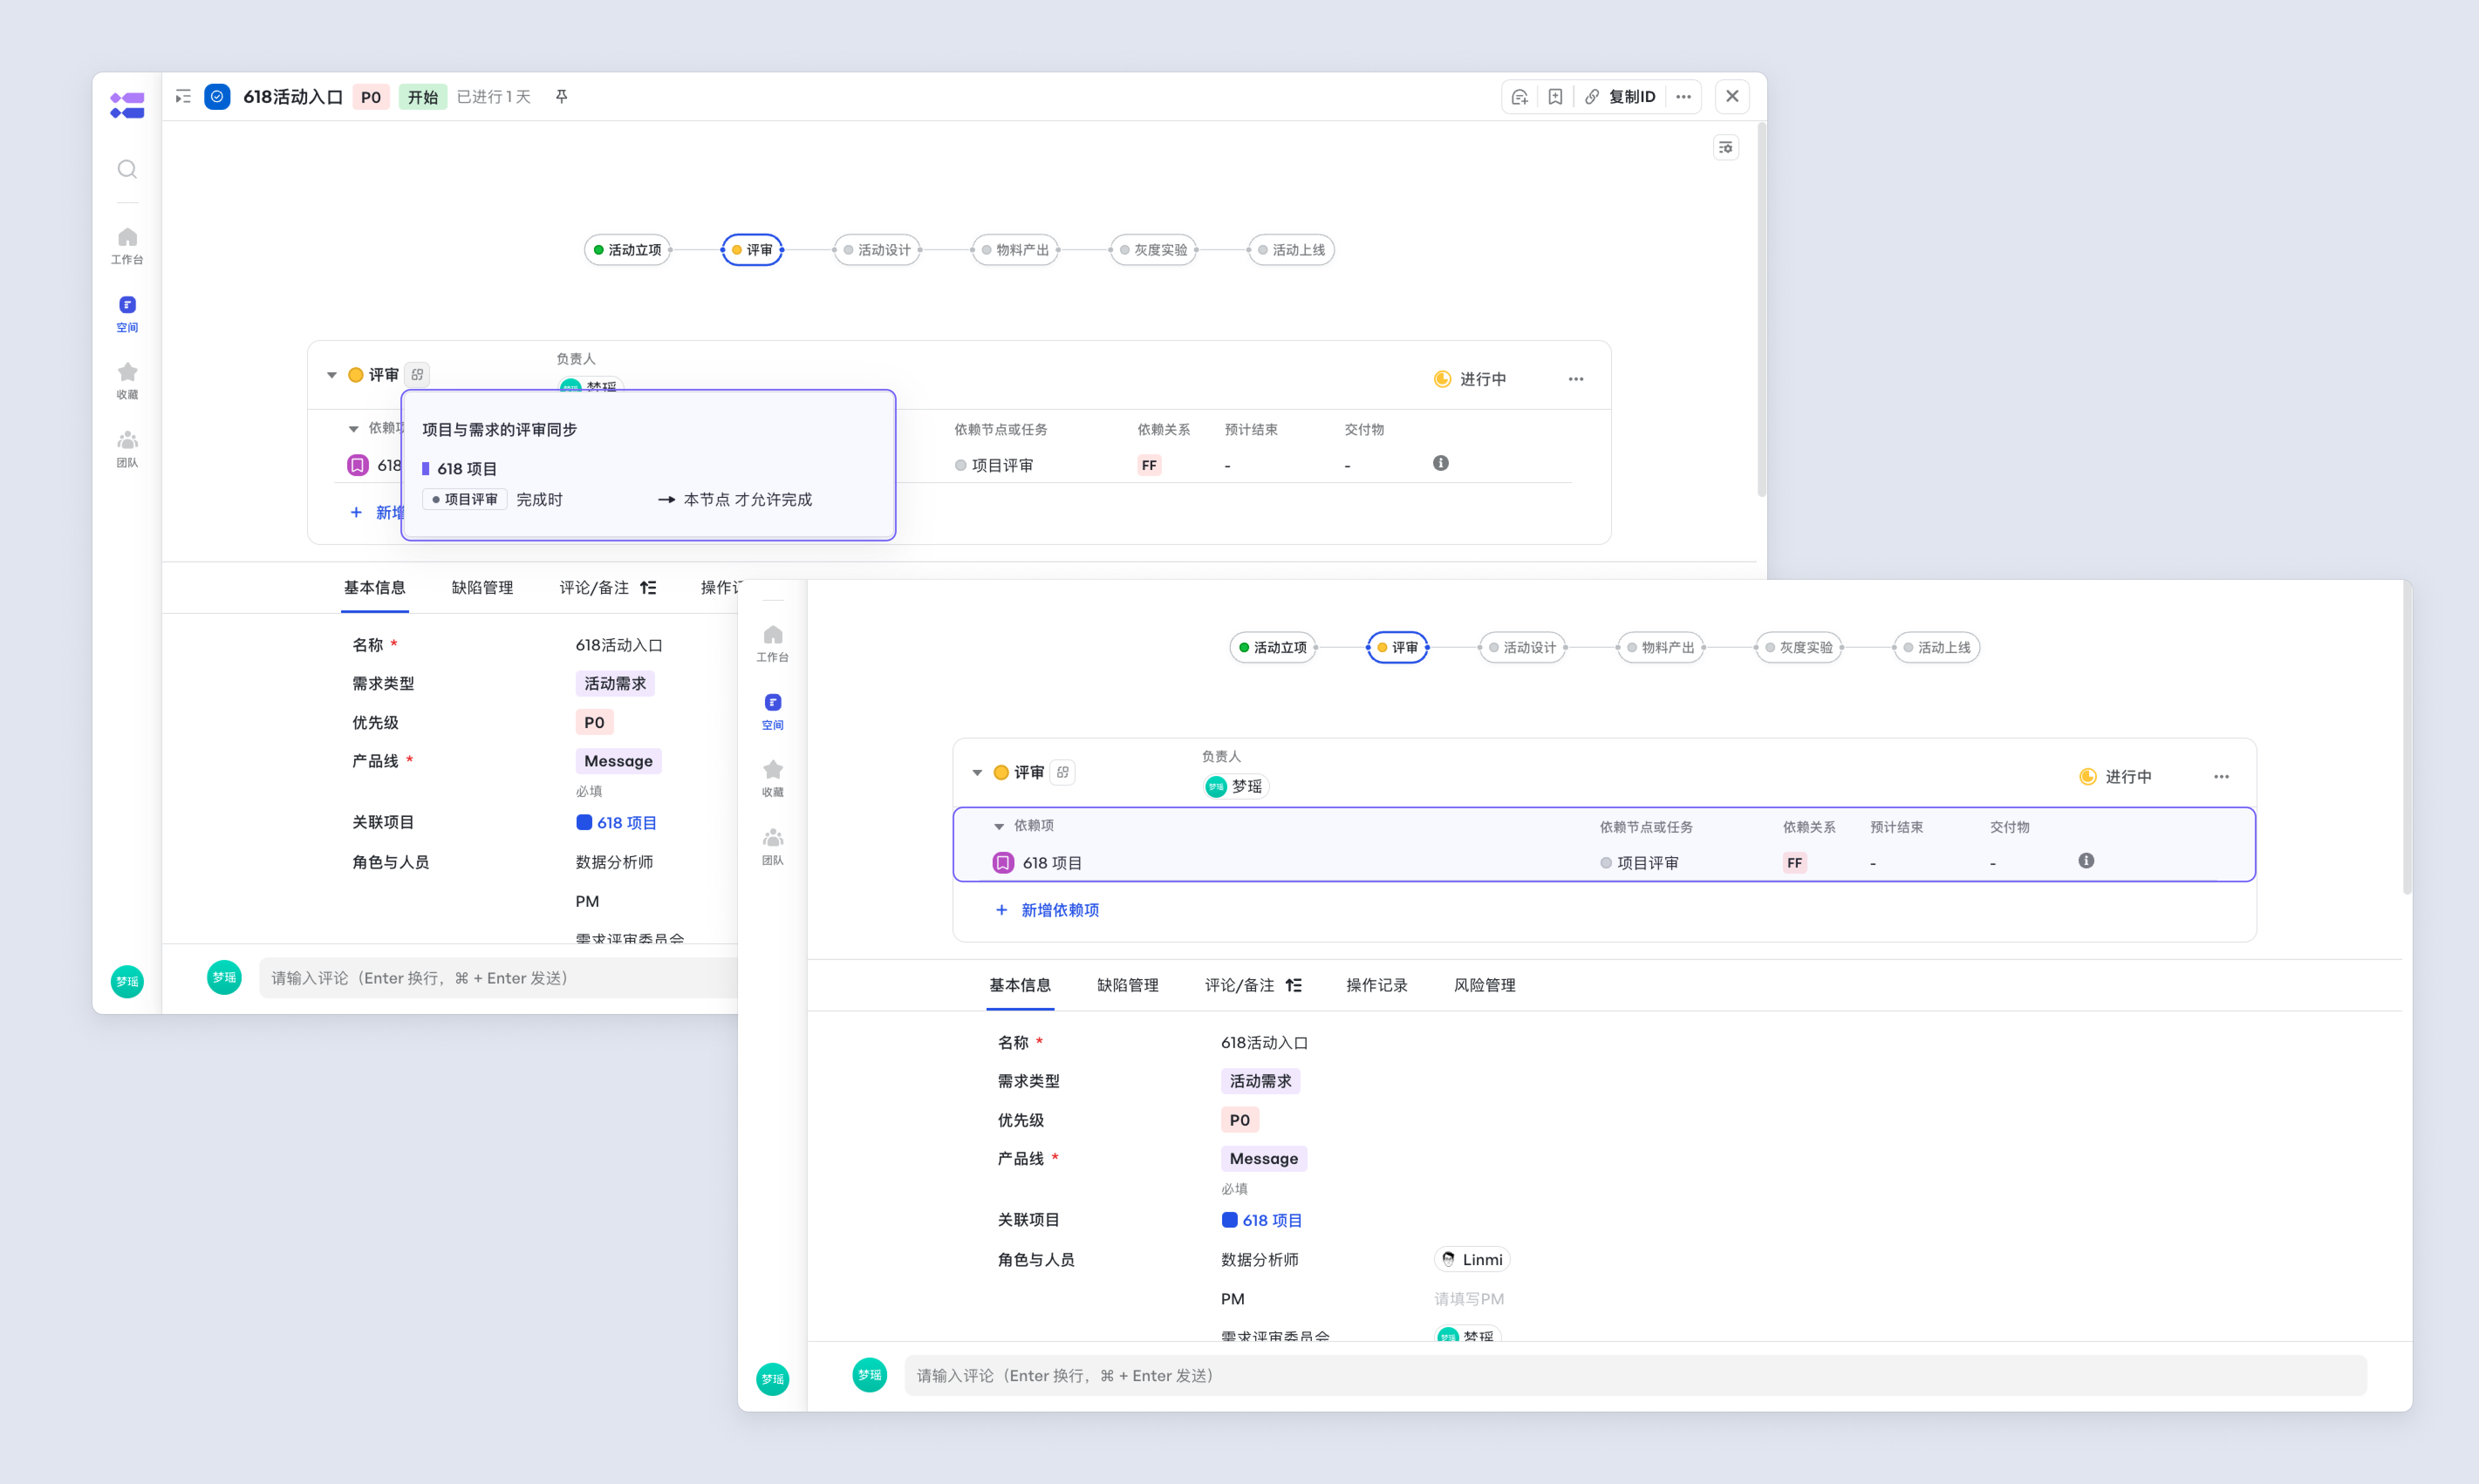Switch to 缺陷管理 tab in the back window
This screenshot has height=1484, width=2479.
[482, 588]
